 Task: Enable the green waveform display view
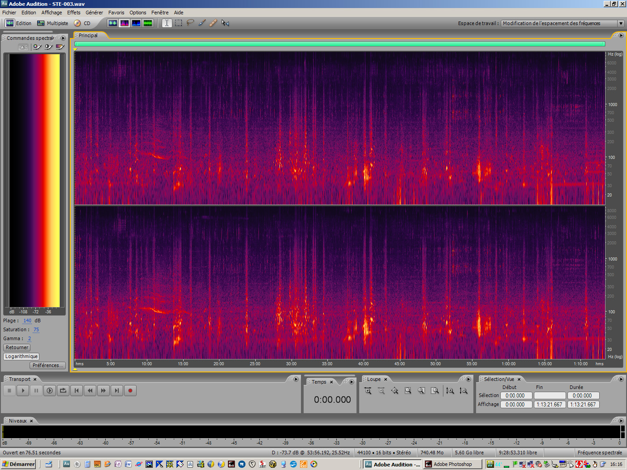pyautogui.click(x=148, y=23)
